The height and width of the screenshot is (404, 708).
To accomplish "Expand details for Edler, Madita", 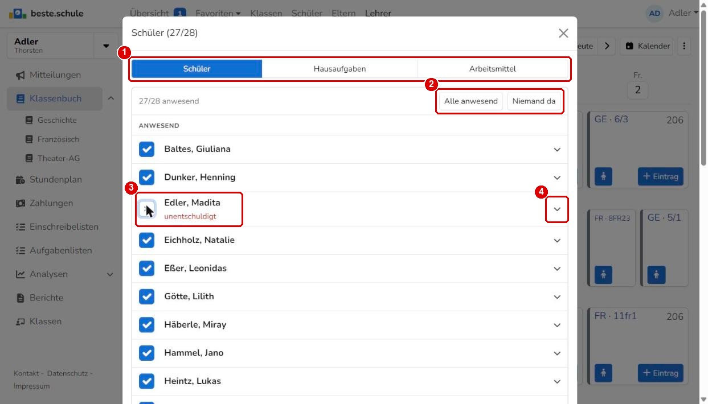I will tap(557, 209).
